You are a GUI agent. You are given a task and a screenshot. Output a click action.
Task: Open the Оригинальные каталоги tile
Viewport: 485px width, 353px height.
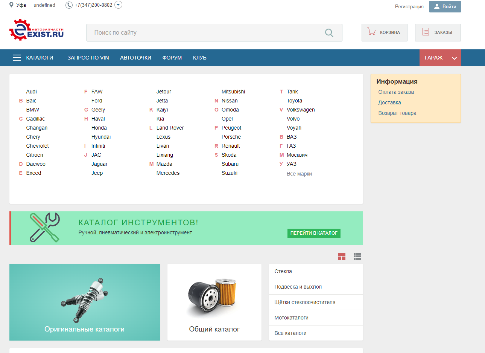[x=85, y=302]
